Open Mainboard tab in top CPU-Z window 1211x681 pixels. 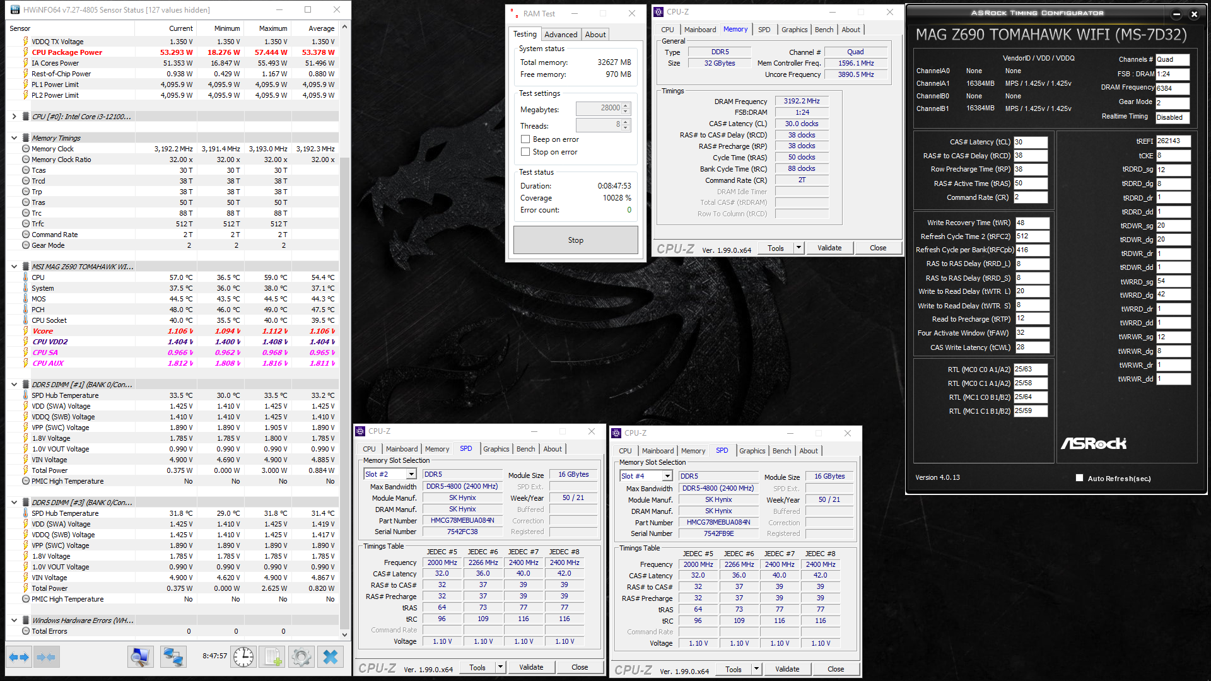click(699, 30)
